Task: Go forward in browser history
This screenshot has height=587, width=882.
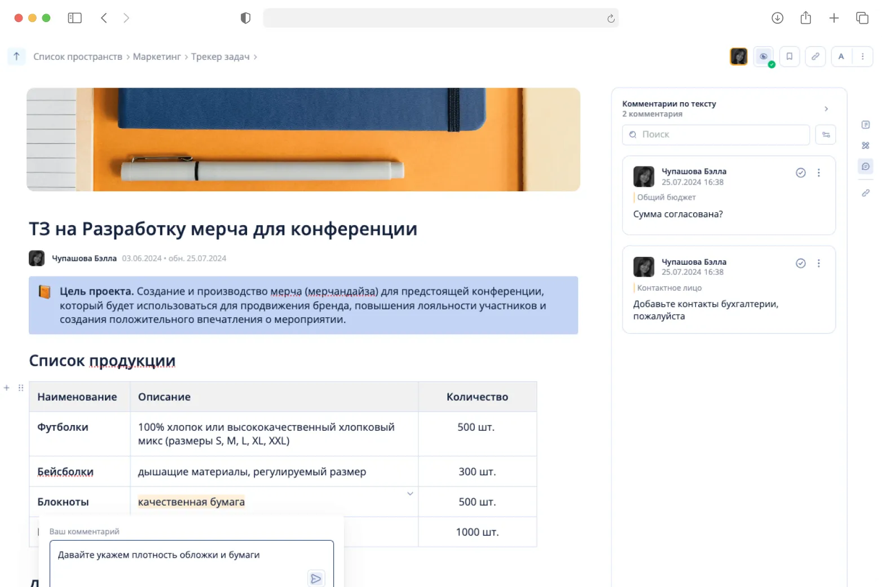Action: pyautogui.click(x=126, y=18)
